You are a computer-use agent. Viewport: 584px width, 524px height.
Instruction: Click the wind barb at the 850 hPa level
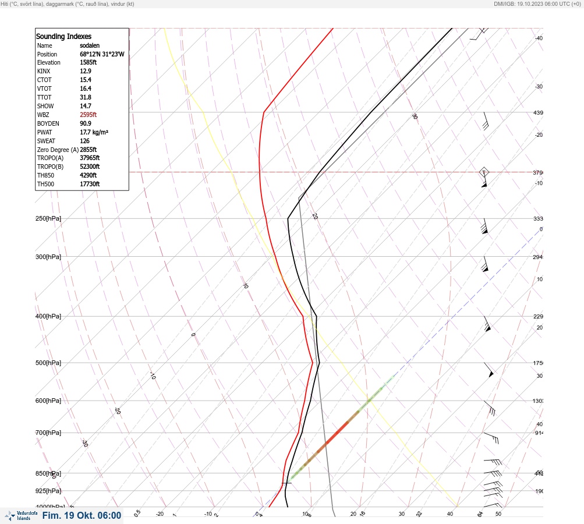click(493, 473)
